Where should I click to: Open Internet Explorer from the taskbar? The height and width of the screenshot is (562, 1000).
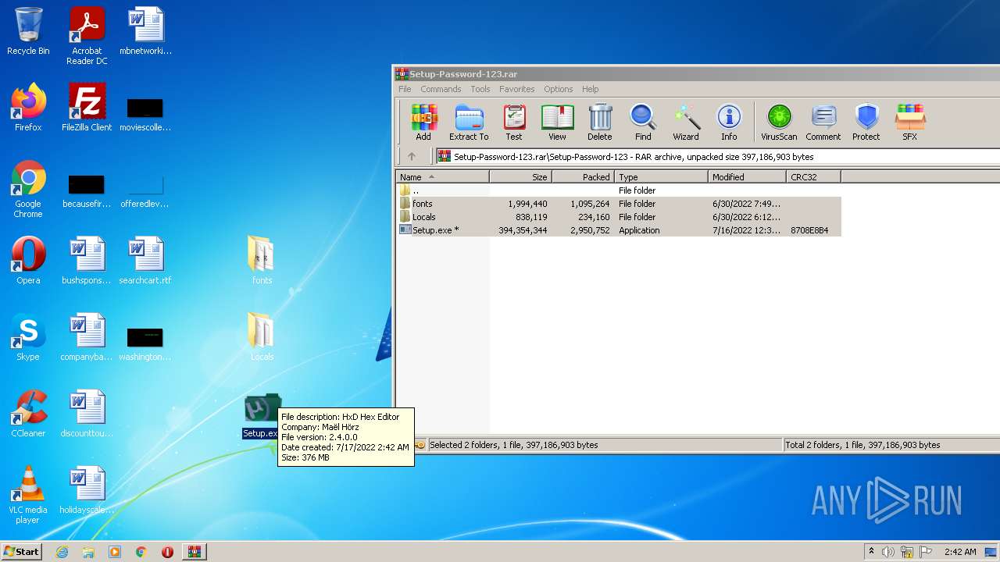pyautogui.click(x=62, y=552)
